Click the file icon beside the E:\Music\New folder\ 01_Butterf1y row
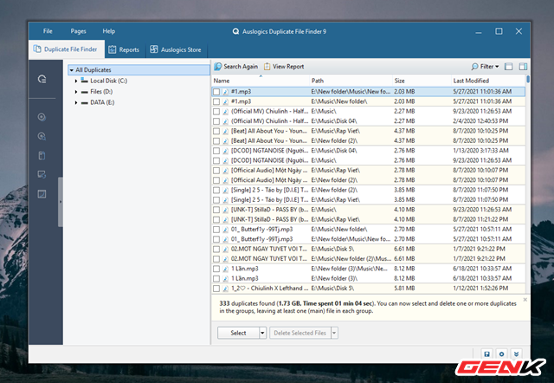The height and width of the screenshot is (383, 554). [225, 230]
